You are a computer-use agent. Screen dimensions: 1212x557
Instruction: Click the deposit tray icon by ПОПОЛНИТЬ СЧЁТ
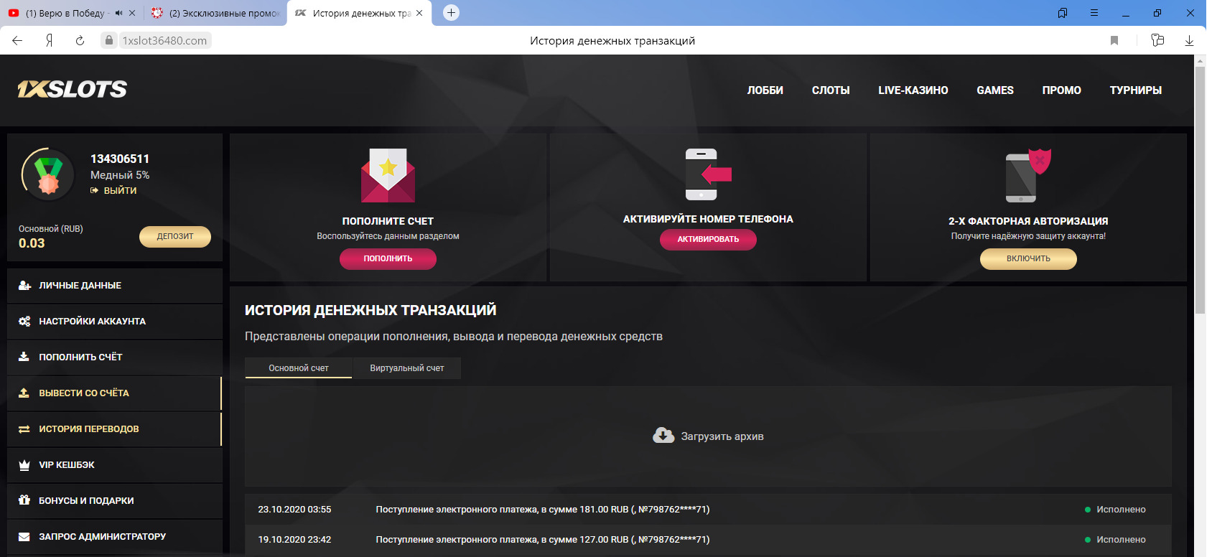(24, 357)
